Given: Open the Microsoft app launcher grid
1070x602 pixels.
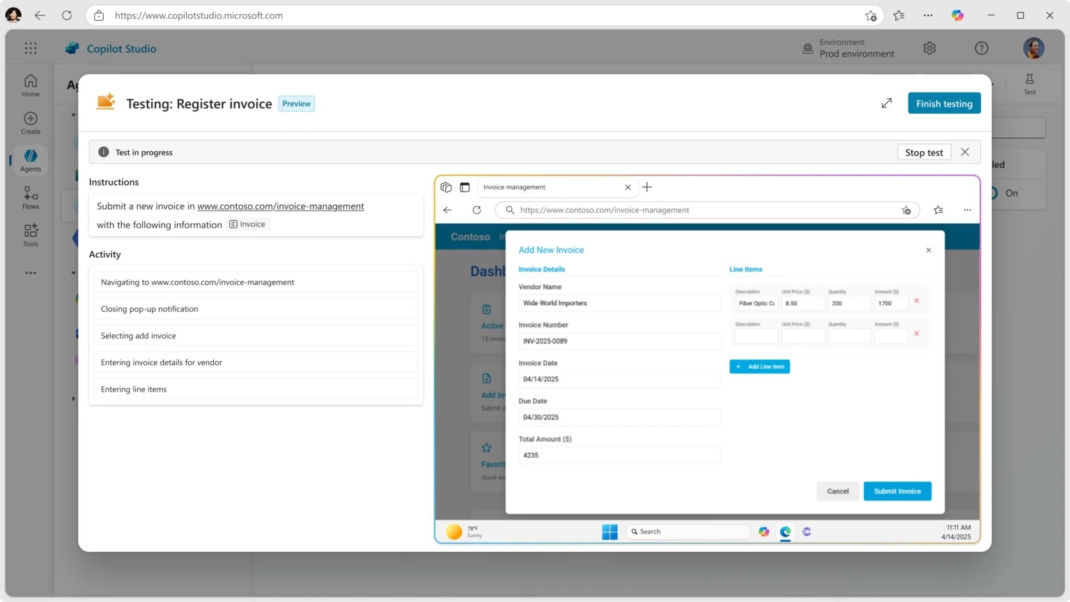Looking at the screenshot, I should 29,48.
